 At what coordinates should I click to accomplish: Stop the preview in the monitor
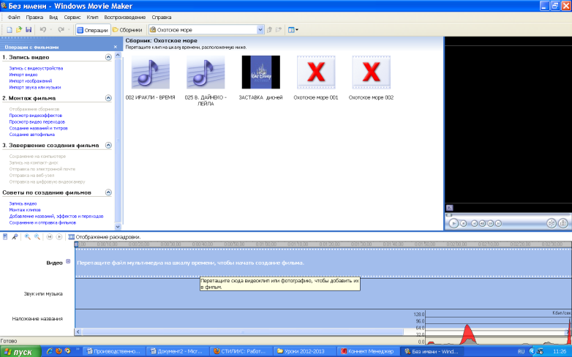point(463,223)
